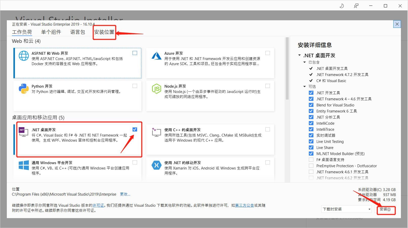Open the 下载时安装 dropdown
The height and width of the screenshot is (228, 408).
coord(346,209)
